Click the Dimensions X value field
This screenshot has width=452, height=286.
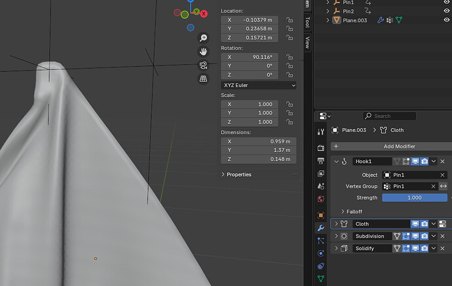[259, 141]
